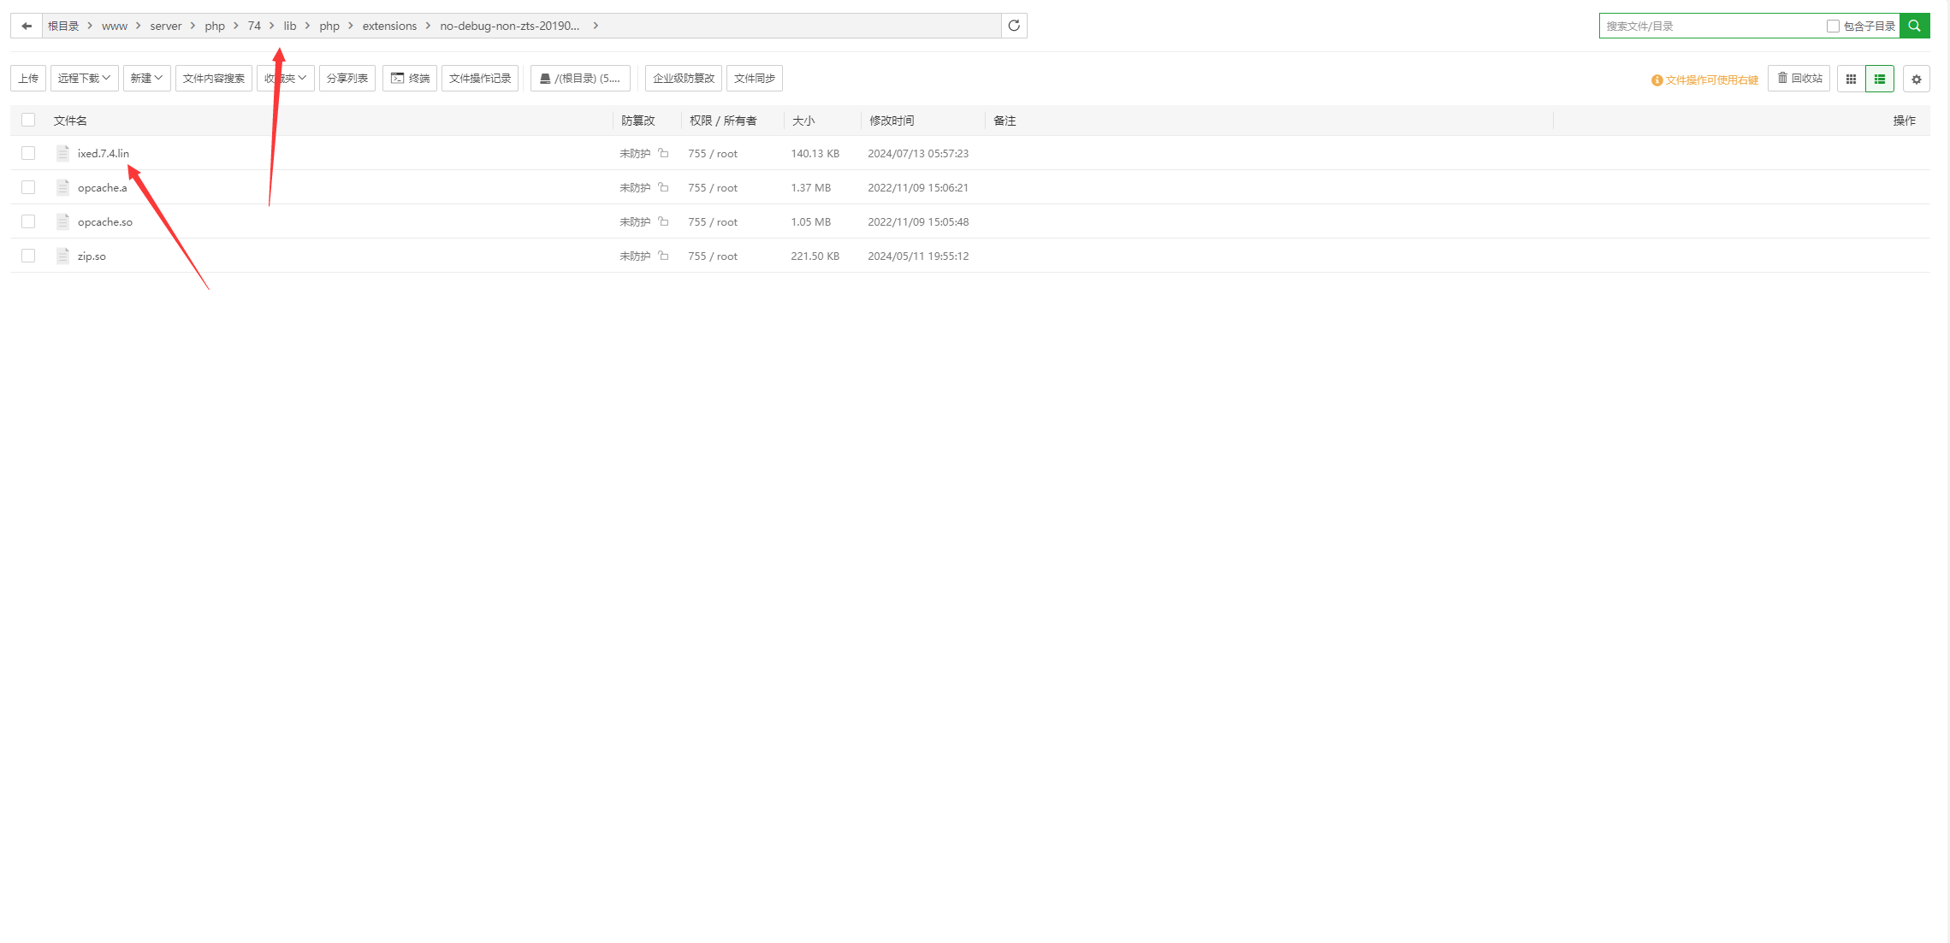The width and height of the screenshot is (1950, 943).
Task: Click the date 2024/05/11 19:55:12
Action: click(918, 256)
